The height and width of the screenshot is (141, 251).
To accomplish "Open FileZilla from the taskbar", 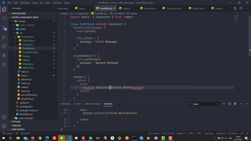I will [x=83, y=138].
